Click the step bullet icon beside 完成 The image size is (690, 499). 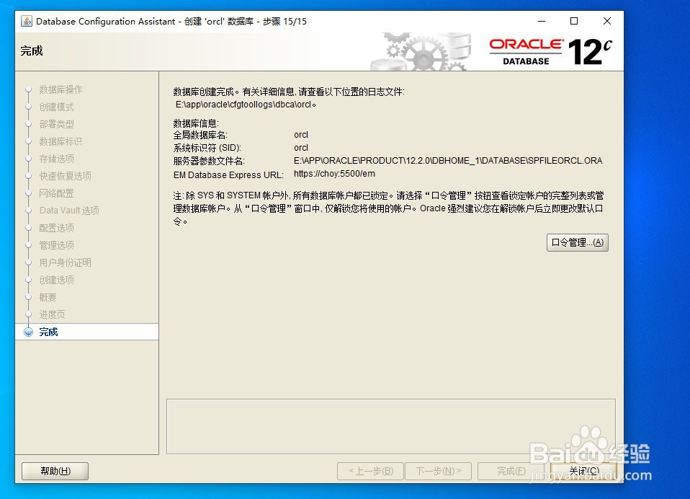tap(27, 332)
